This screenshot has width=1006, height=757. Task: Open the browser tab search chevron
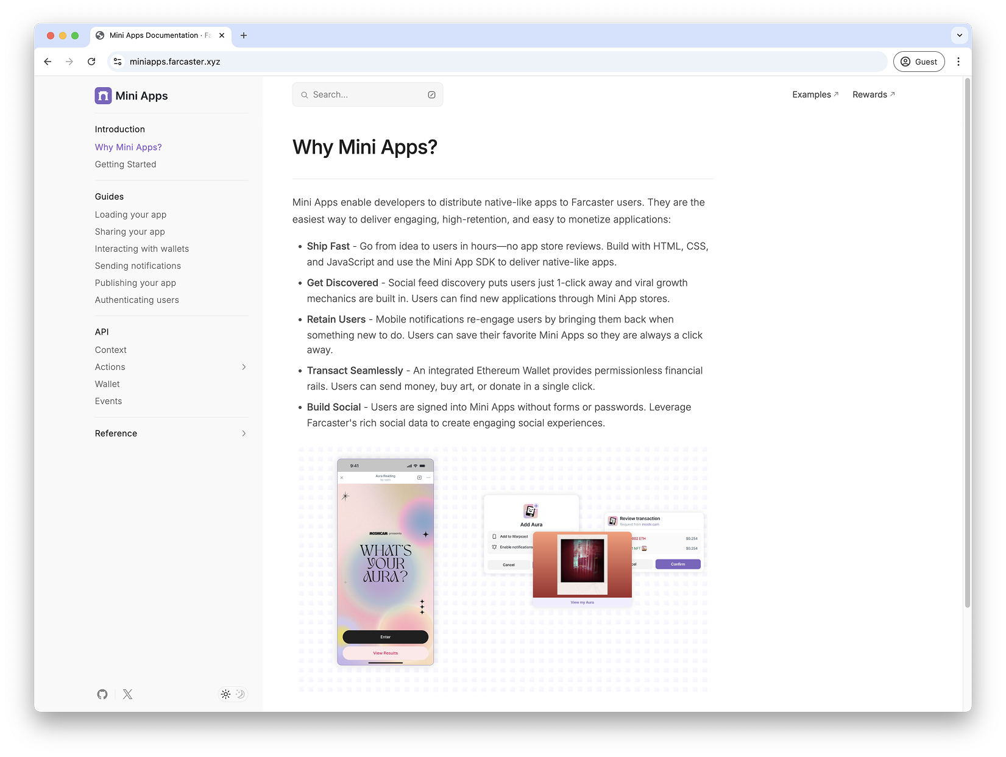tap(960, 35)
